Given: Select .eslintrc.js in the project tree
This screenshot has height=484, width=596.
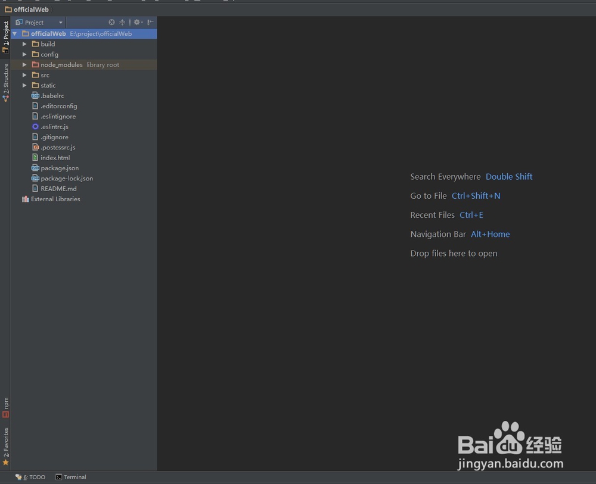Looking at the screenshot, I should (55, 126).
